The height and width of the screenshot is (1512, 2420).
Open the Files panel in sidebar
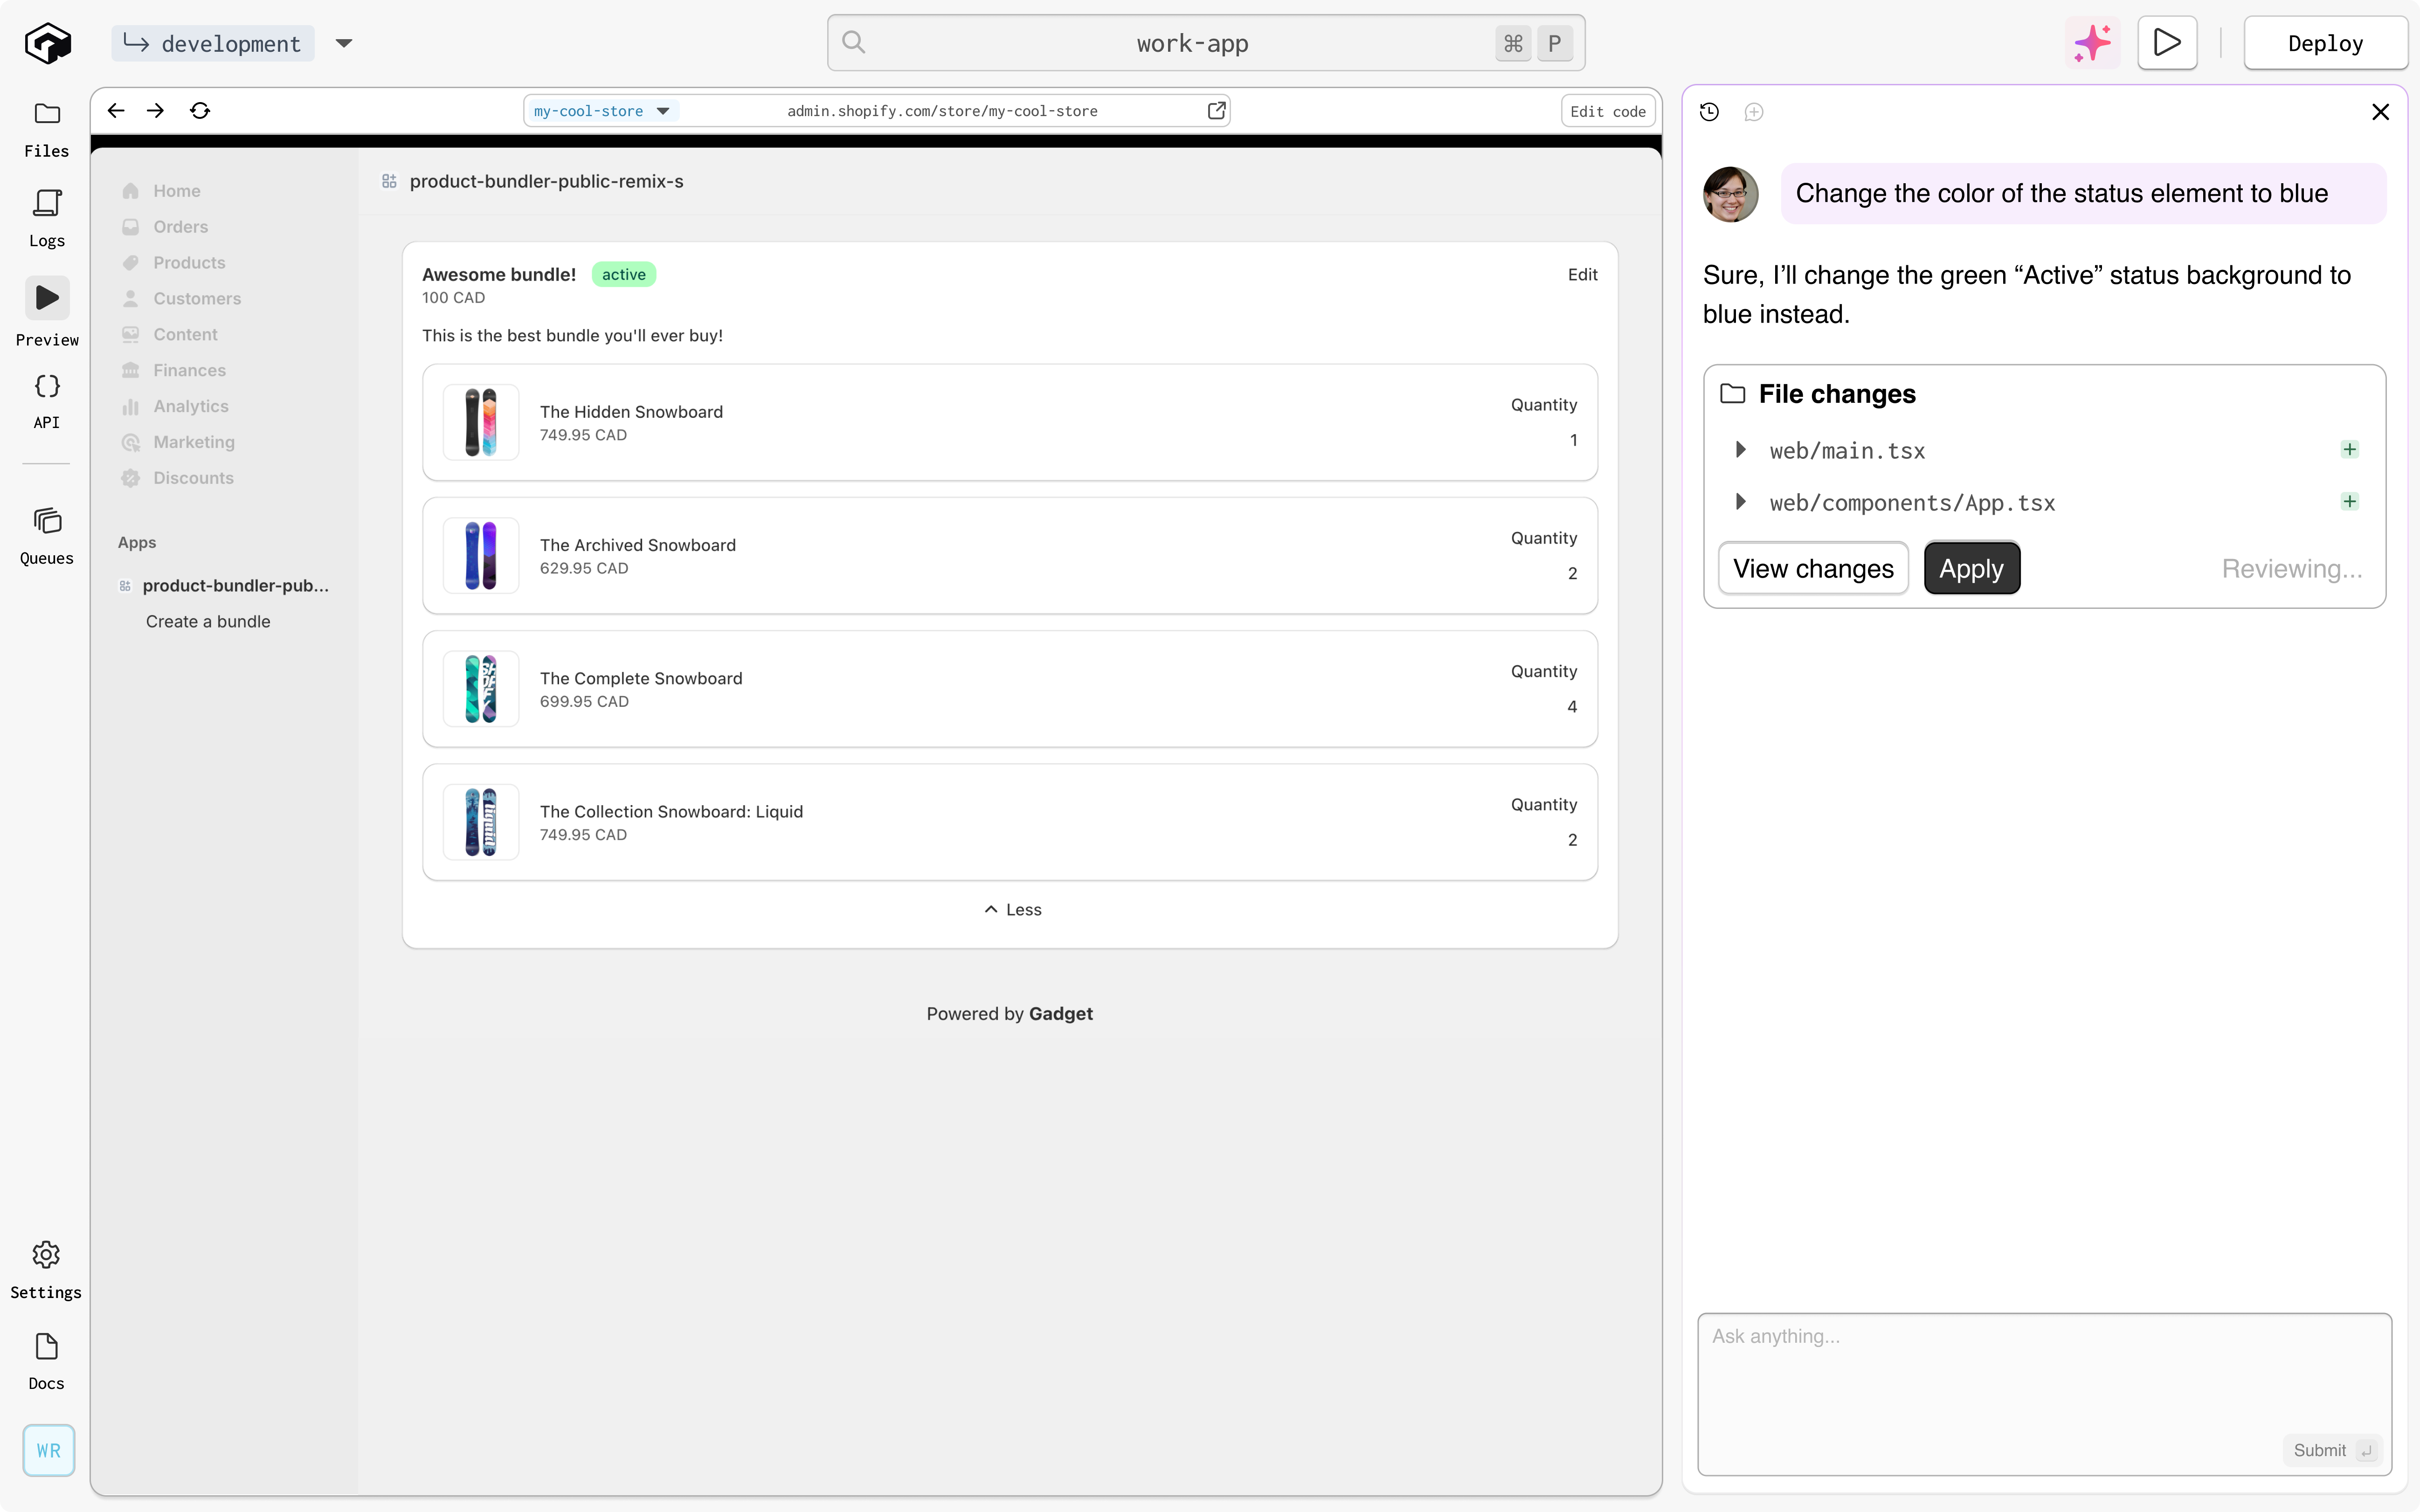pos(46,129)
